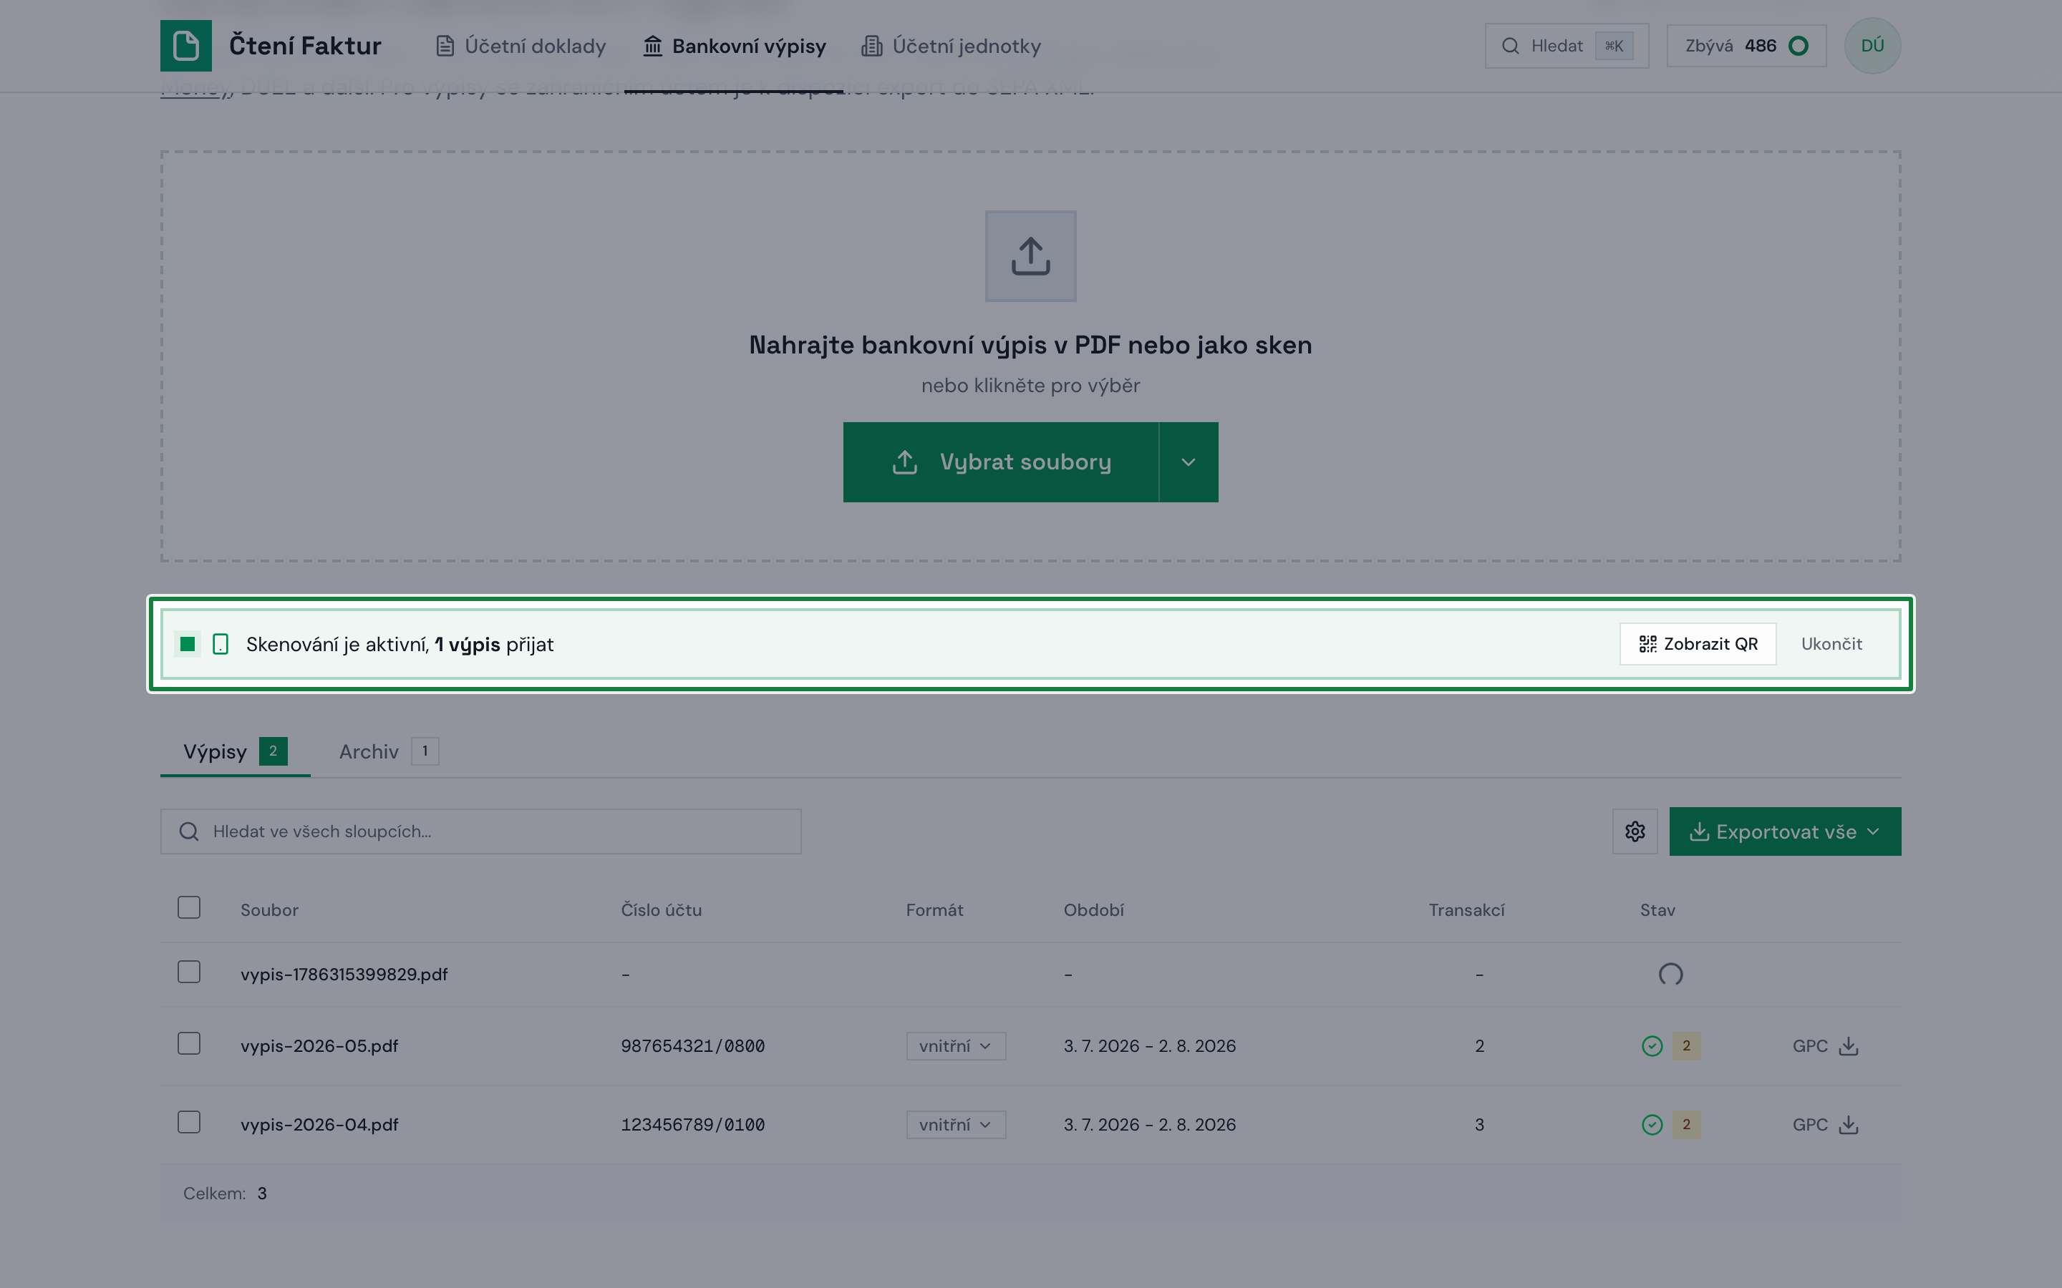Viewport: 2062px width, 1288px height.
Task: Click the phone icon in scanning banner
Action: click(221, 644)
